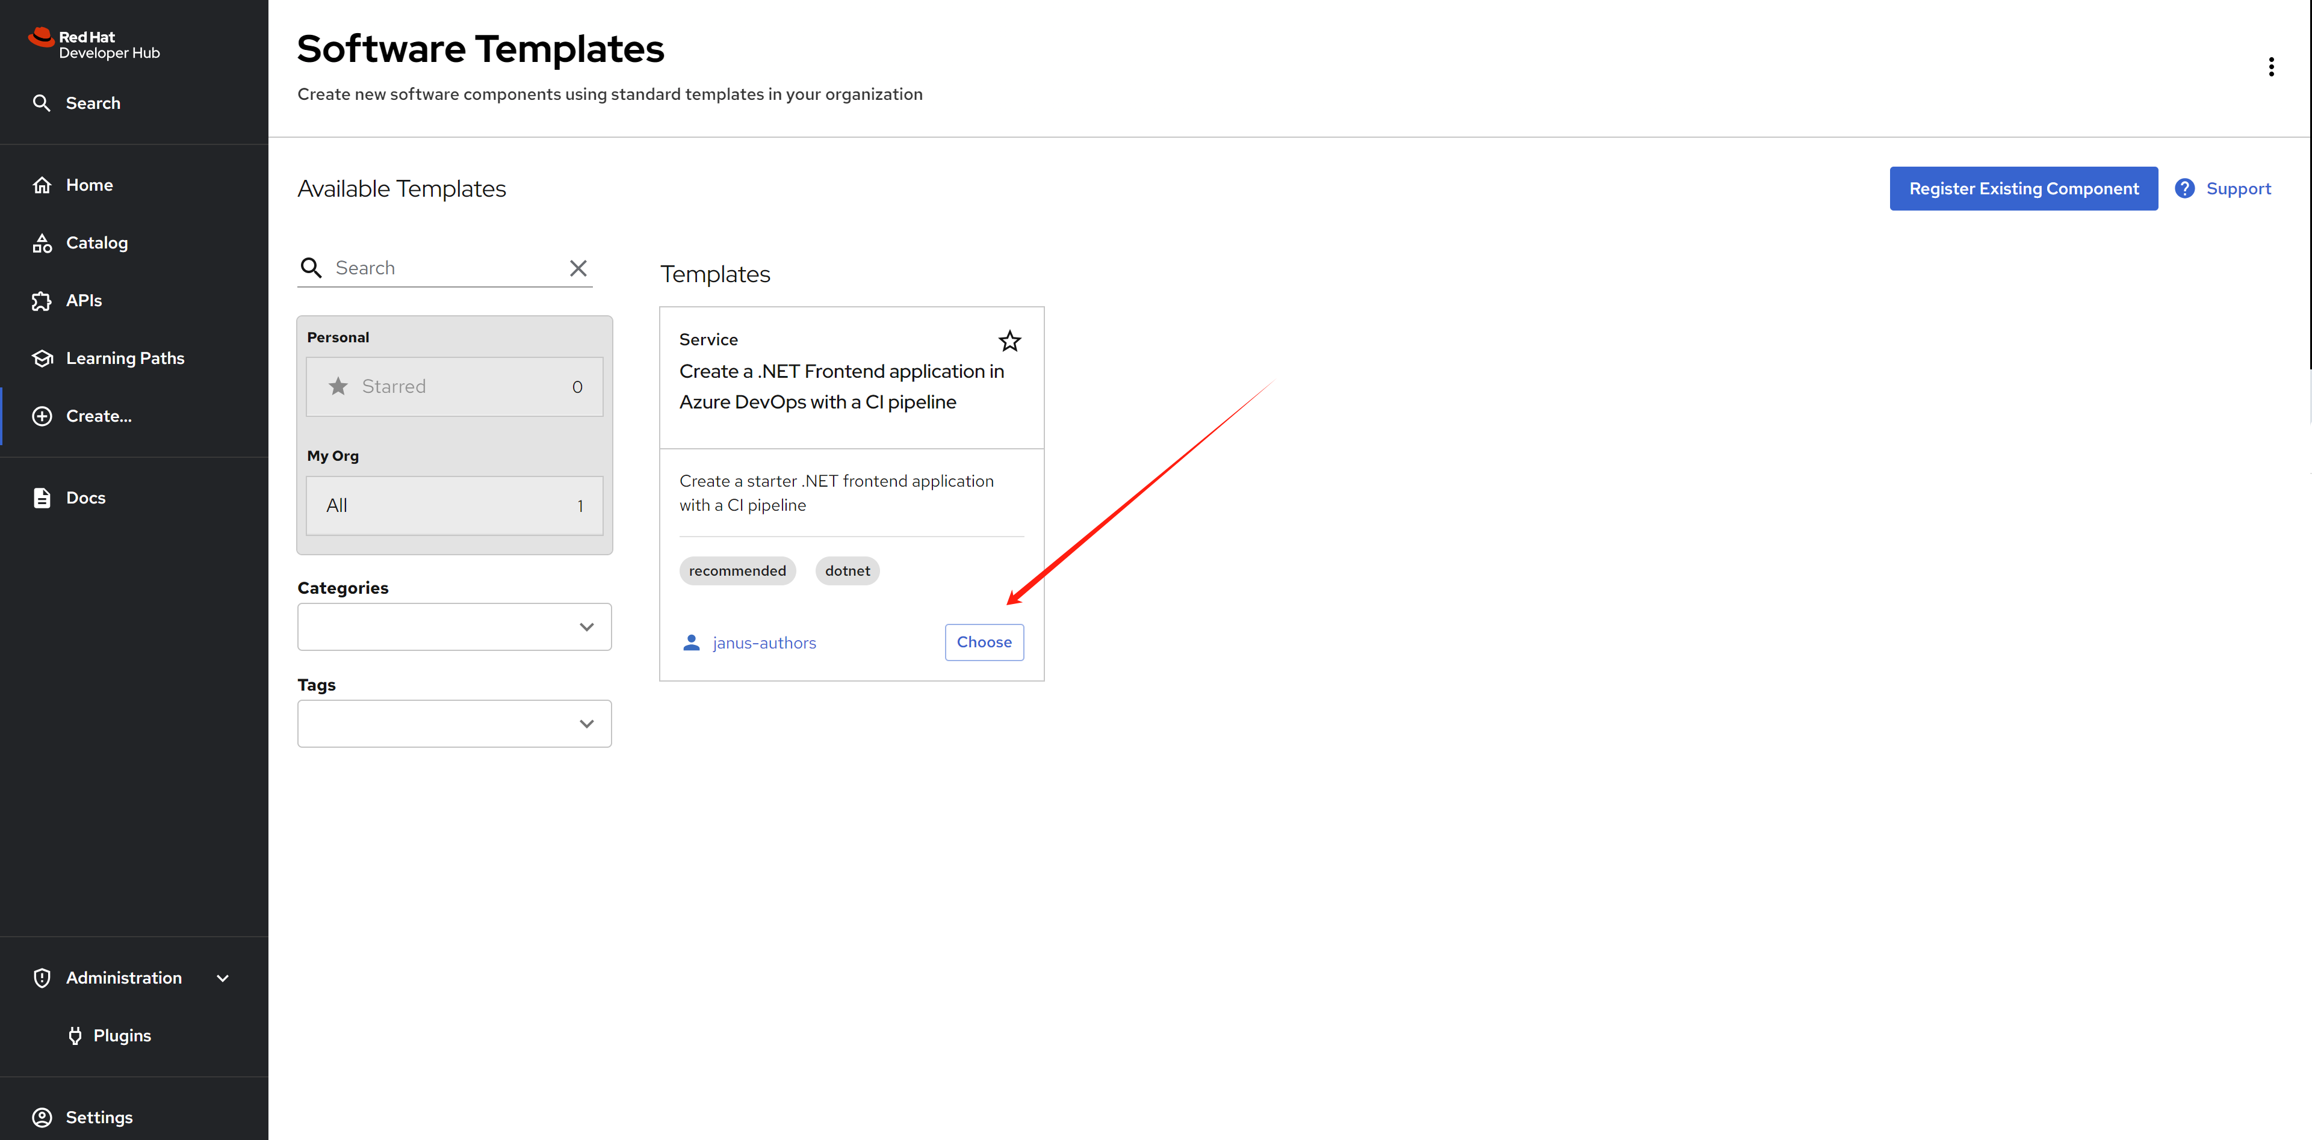Open the sidebar Search icon
The image size is (2312, 1140).
point(42,103)
